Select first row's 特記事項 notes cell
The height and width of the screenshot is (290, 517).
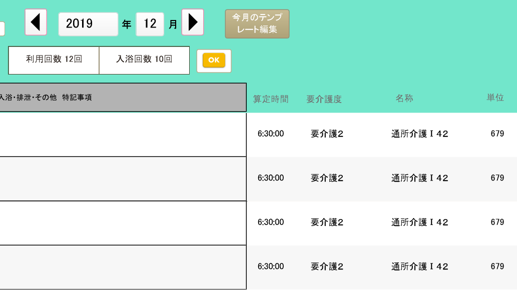click(x=123, y=134)
